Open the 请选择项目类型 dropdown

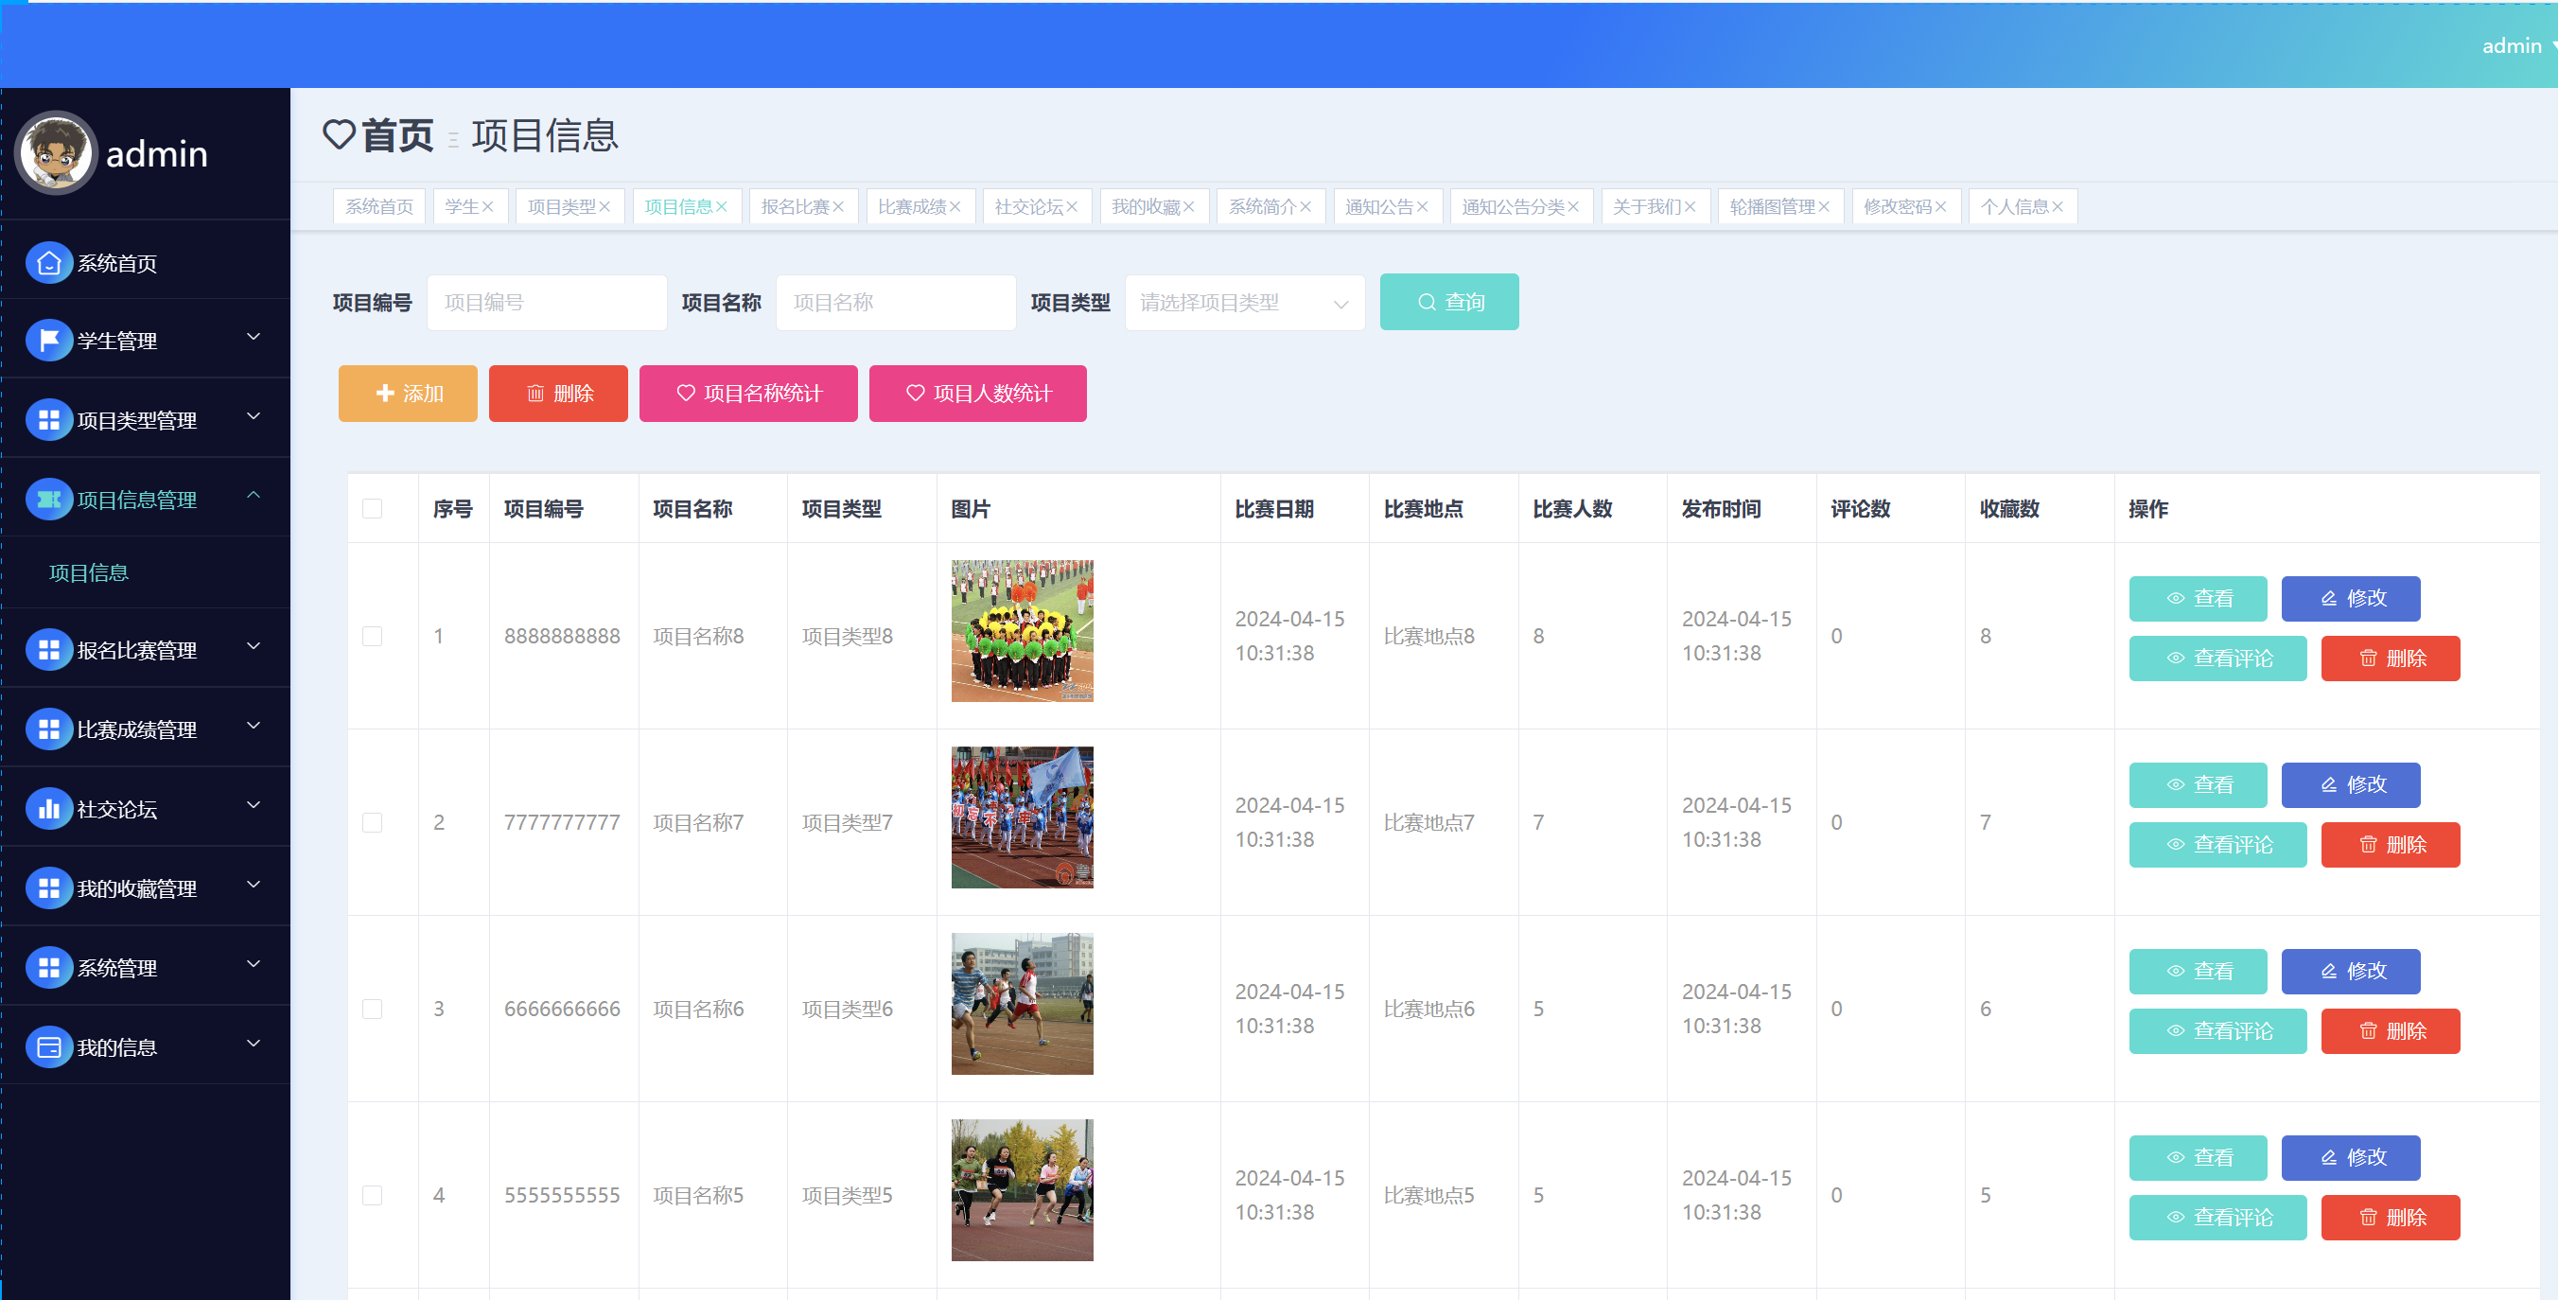point(1244,303)
